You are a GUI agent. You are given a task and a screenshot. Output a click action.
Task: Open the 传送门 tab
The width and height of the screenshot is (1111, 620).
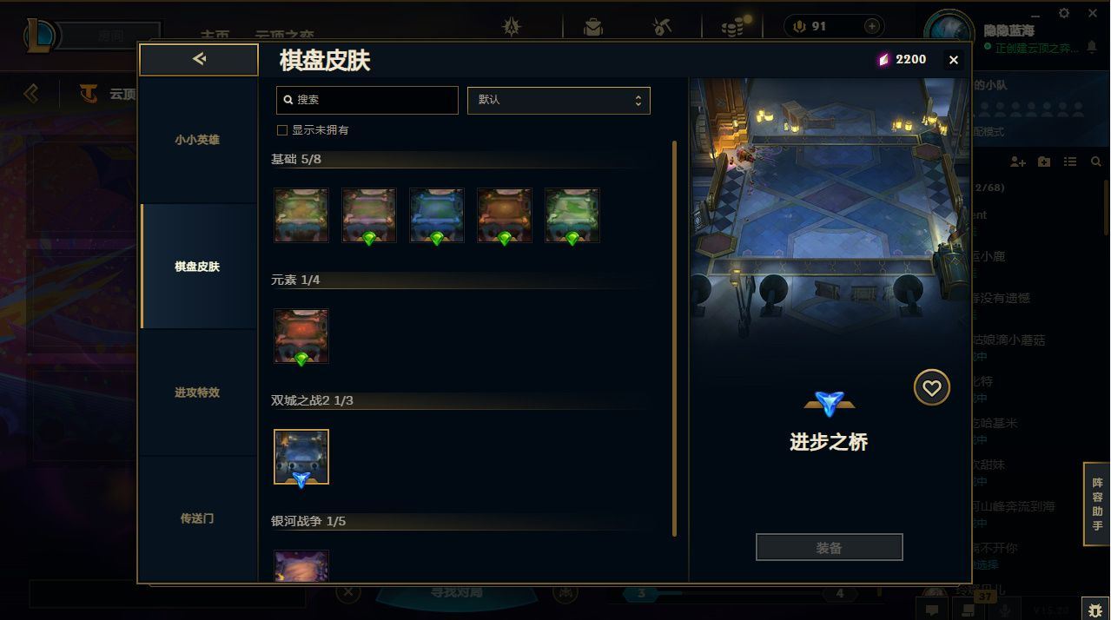(197, 518)
